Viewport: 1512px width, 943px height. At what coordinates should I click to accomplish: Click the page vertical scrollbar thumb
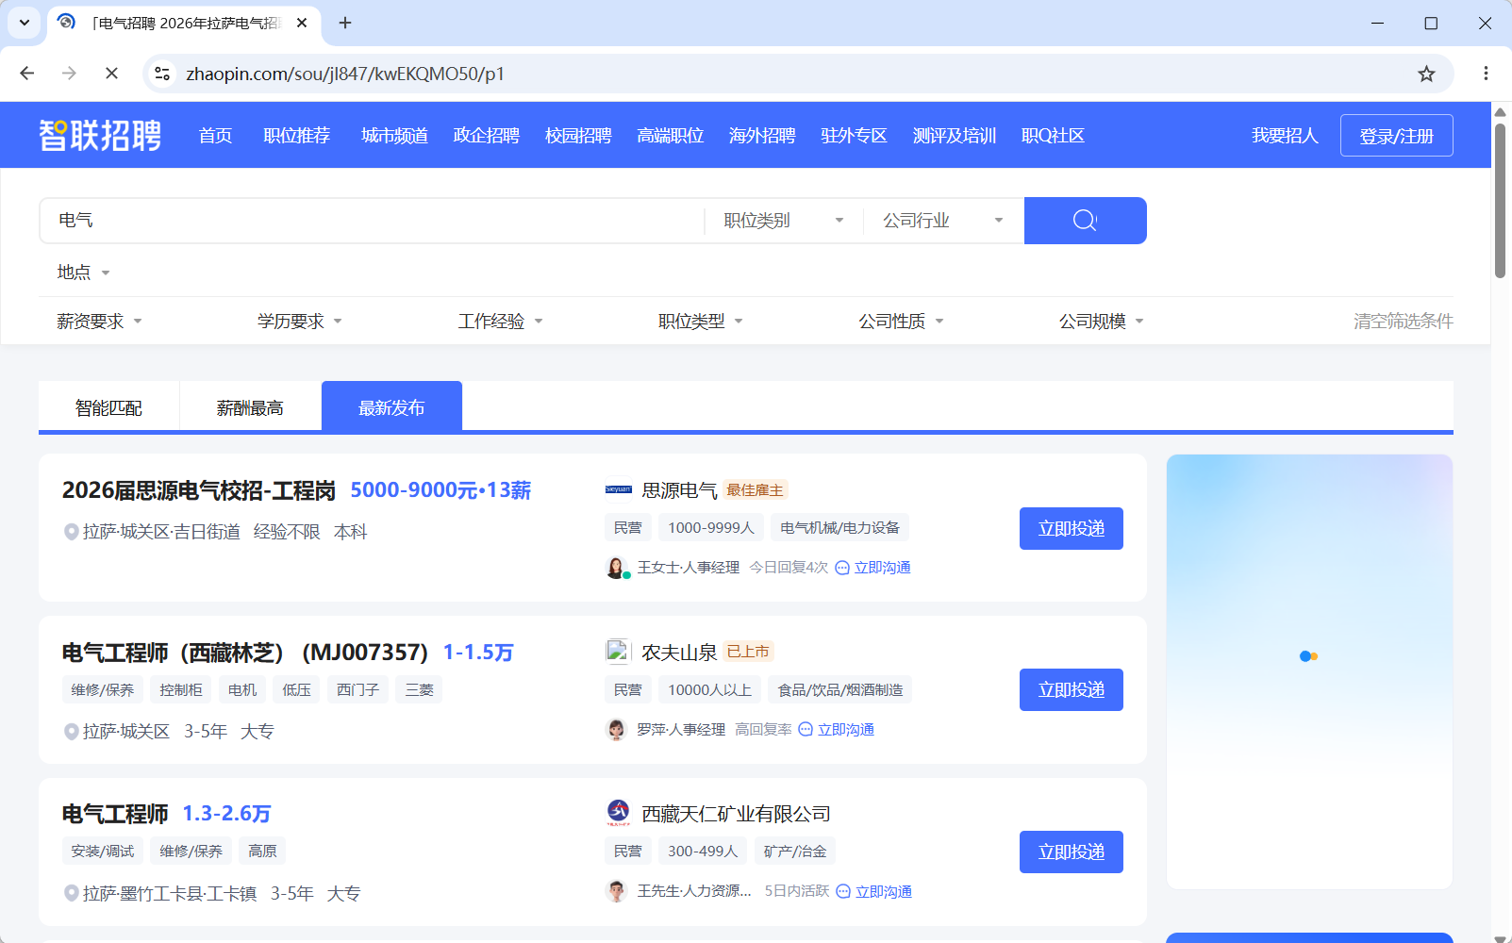1500,200
